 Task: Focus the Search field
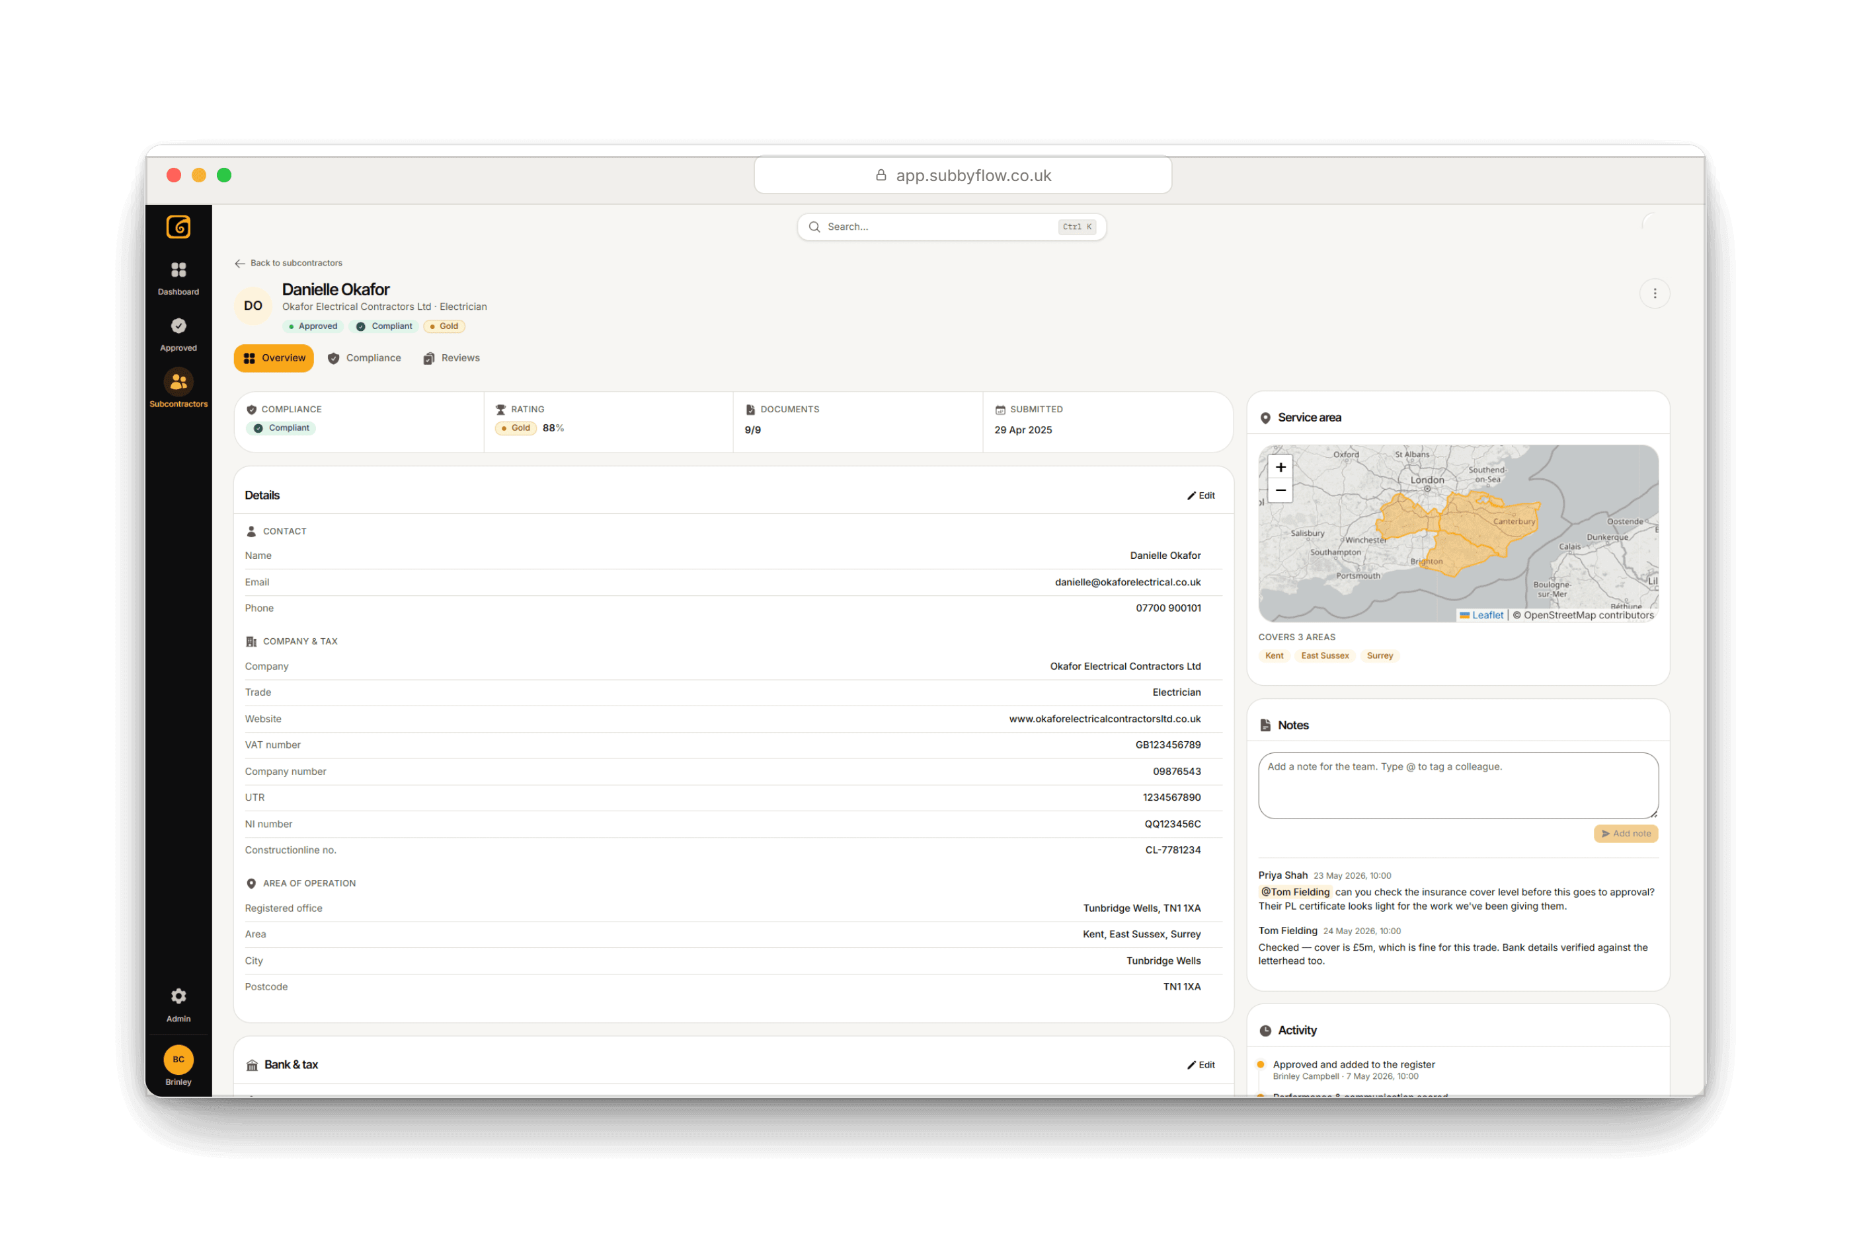pyautogui.click(x=952, y=227)
